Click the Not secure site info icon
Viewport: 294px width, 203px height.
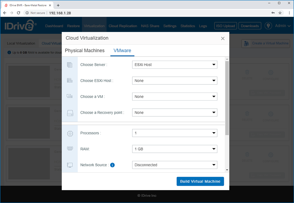click(x=27, y=13)
